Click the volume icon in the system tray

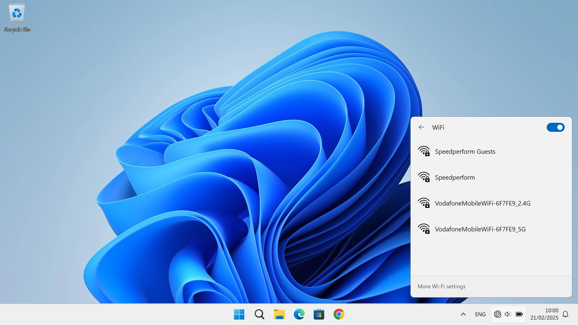tap(508, 314)
